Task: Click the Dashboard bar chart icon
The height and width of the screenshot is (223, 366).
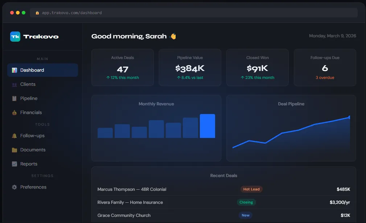Action: point(15,70)
